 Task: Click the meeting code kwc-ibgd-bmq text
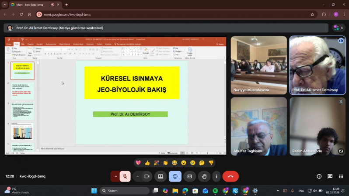(32, 176)
